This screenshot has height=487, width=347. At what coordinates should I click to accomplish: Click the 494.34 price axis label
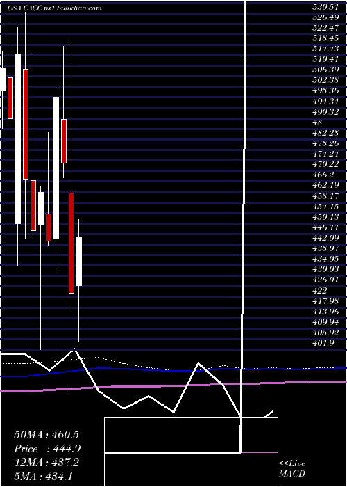325,102
